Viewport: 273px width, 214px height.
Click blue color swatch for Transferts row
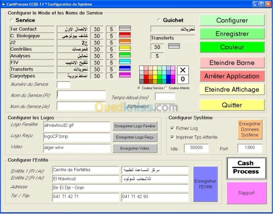[125, 68]
